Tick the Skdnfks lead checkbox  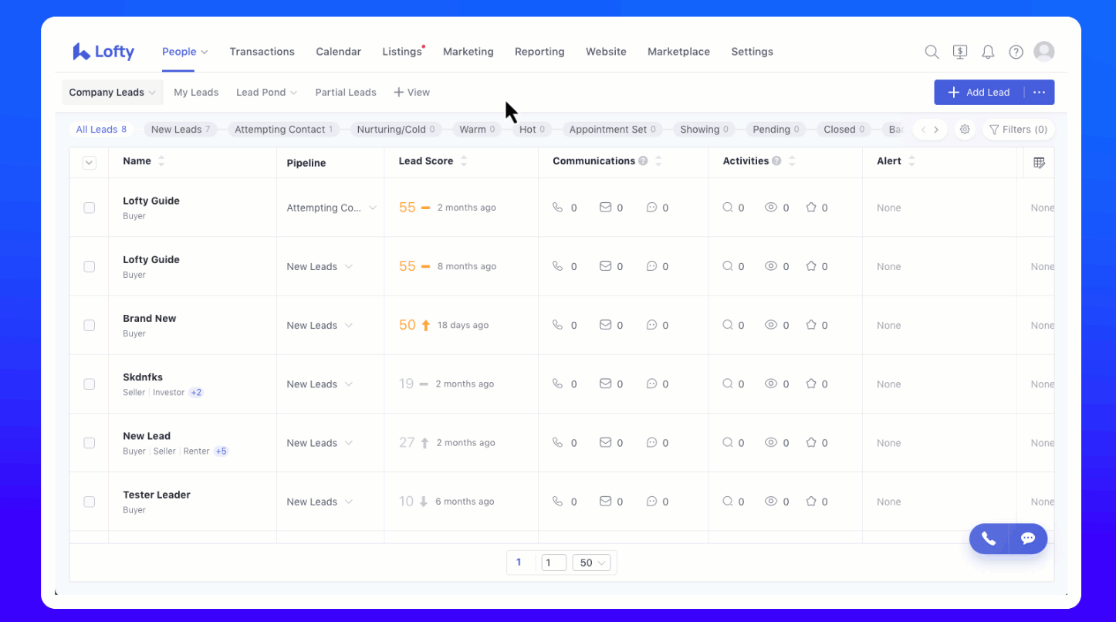90,384
